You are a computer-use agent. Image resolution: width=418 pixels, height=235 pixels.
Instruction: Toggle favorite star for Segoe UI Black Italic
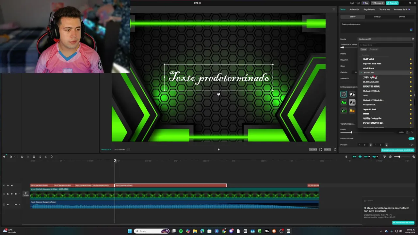click(411, 64)
